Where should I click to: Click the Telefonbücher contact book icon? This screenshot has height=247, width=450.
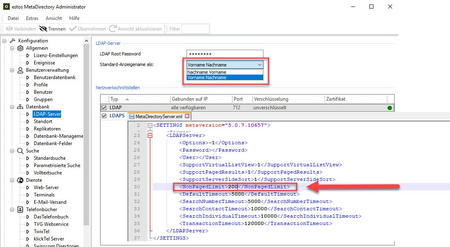pos(20,210)
